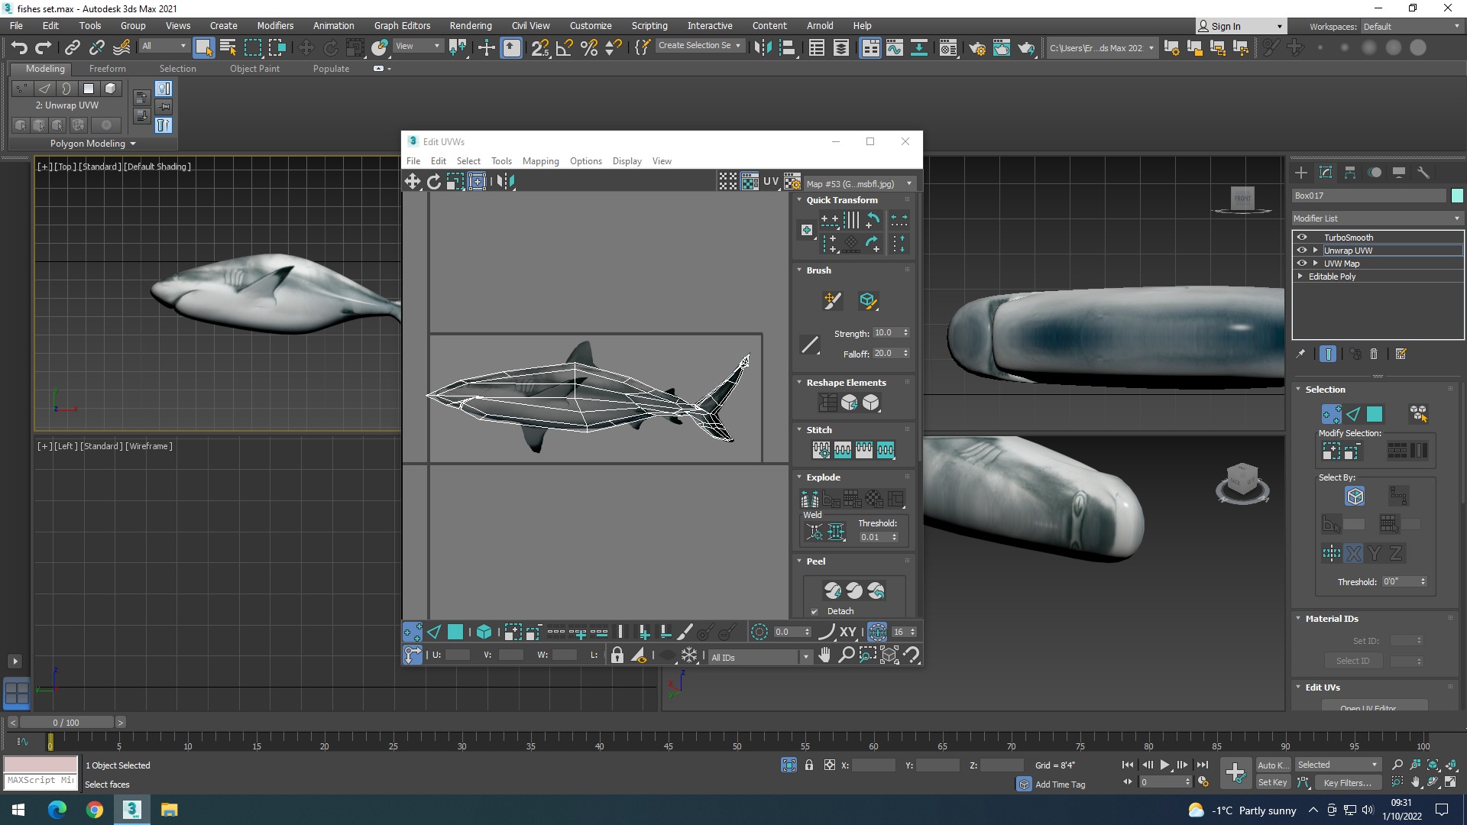This screenshot has width=1467, height=825.
Task: Toggle Unwrap UVW modifier visibility eye
Action: 1302,251
